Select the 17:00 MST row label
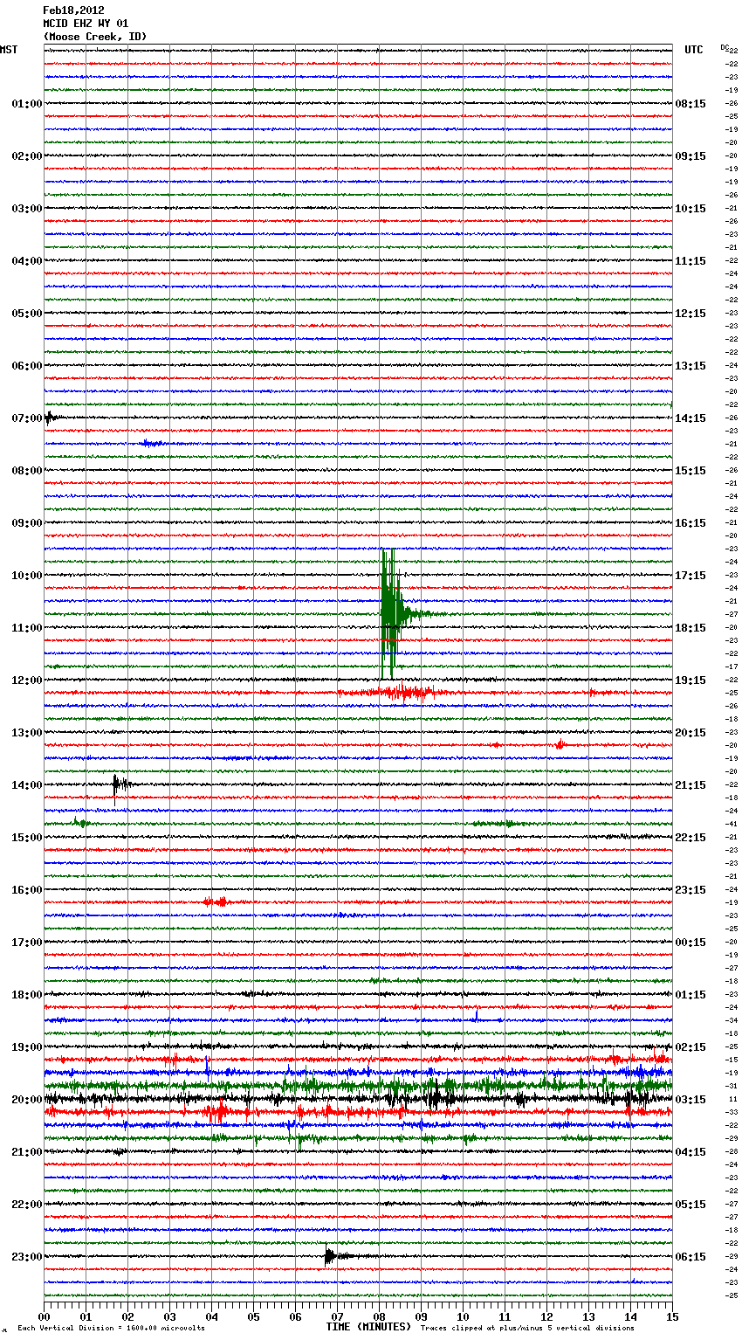The width and height of the screenshot is (742, 1340). [26, 943]
